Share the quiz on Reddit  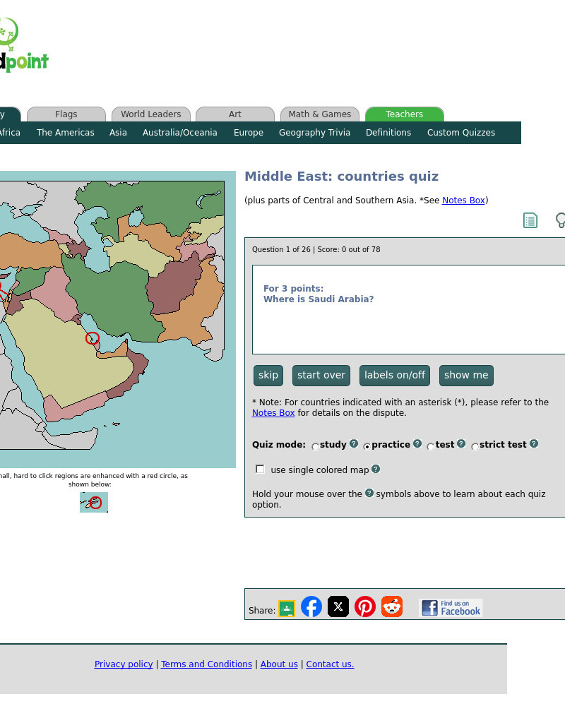pyautogui.click(x=392, y=606)
